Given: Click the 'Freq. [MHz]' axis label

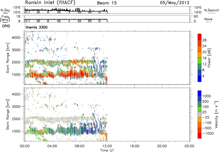Looking at the screenshot, I should pyautogui.click(x=5, y=18).
